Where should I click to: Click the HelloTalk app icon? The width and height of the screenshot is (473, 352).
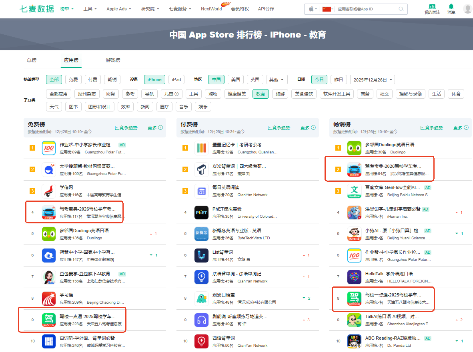pyautogui.click(x=354, y=277)
